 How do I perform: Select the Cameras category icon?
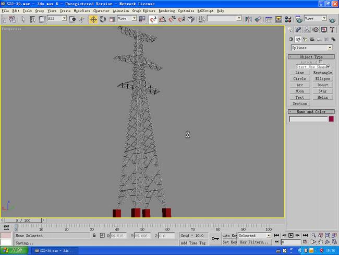(x=312, y=39)
